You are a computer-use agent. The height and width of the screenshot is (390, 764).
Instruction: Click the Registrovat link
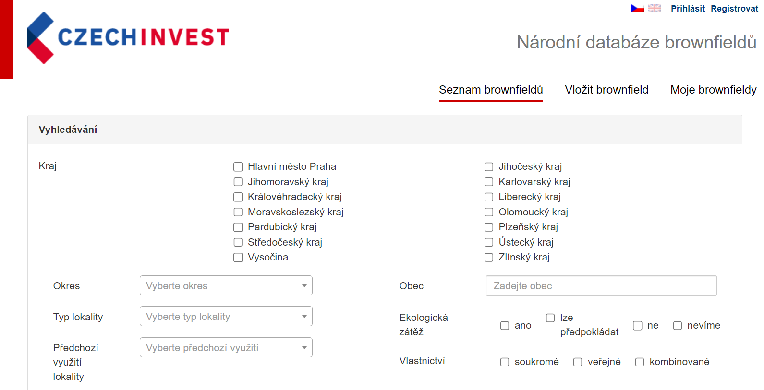(x=734, y=9)
